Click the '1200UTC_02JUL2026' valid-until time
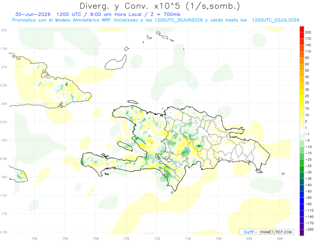Image resolution: width=314 pixels, height=242 pixels. click(x=276, y=20)
